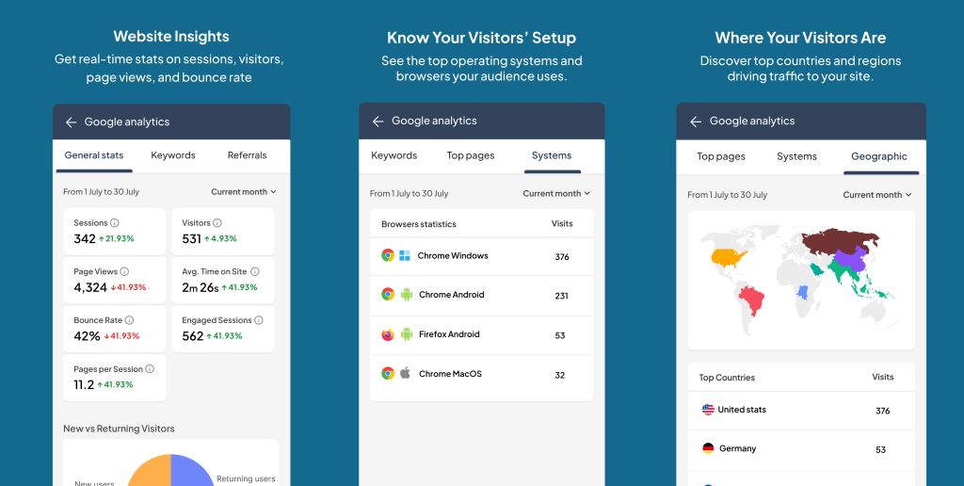Go back from General stats screen

click(x=72, y=121)
